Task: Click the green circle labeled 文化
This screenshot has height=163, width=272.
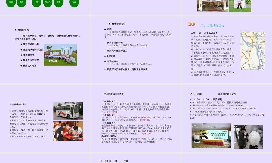Action: click(x=36, y=2)
